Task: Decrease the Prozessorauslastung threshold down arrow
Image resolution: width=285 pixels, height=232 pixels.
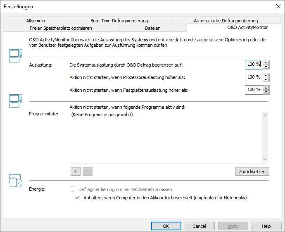Action: click(266, 79)
